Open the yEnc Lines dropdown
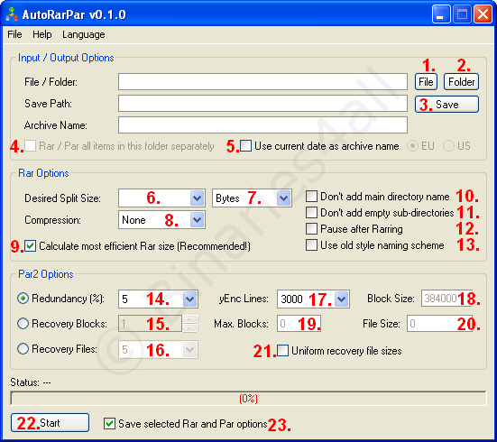This screenshot has height=442, width=497. point(341,299)
